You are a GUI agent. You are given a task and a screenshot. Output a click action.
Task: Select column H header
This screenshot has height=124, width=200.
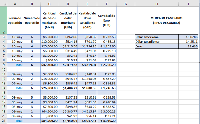click(x=157, y=4)
